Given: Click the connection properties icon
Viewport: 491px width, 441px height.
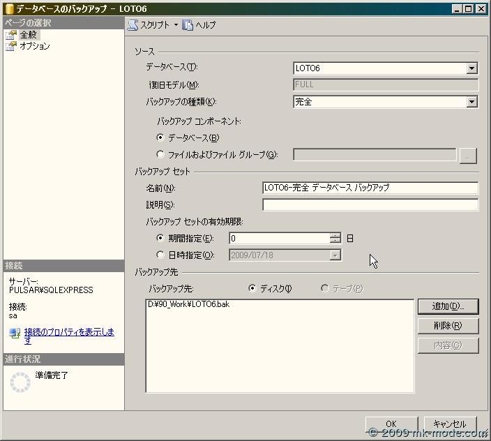Looking at the screenshot, I should click(x=15, y=334).
